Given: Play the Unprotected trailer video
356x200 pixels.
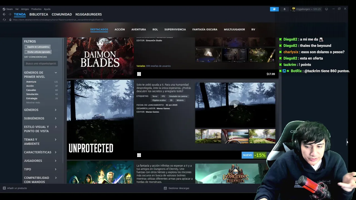Looking at the screenshot, I should point(235,105).
